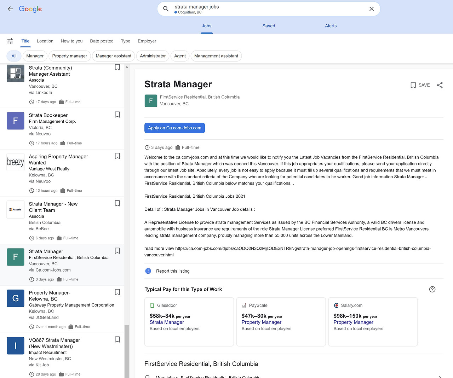Open Salary.com Property Manager salary link
The width and height of the screenshot is (453, 378).
353,322
